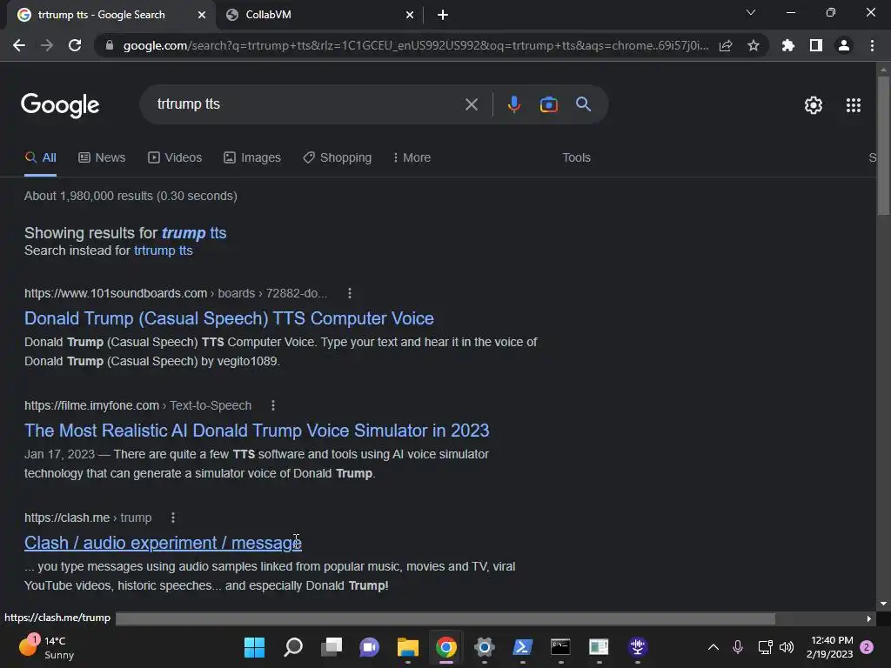
Task: Click the scroll-down arrow of the page
Action: coord(883,604)
